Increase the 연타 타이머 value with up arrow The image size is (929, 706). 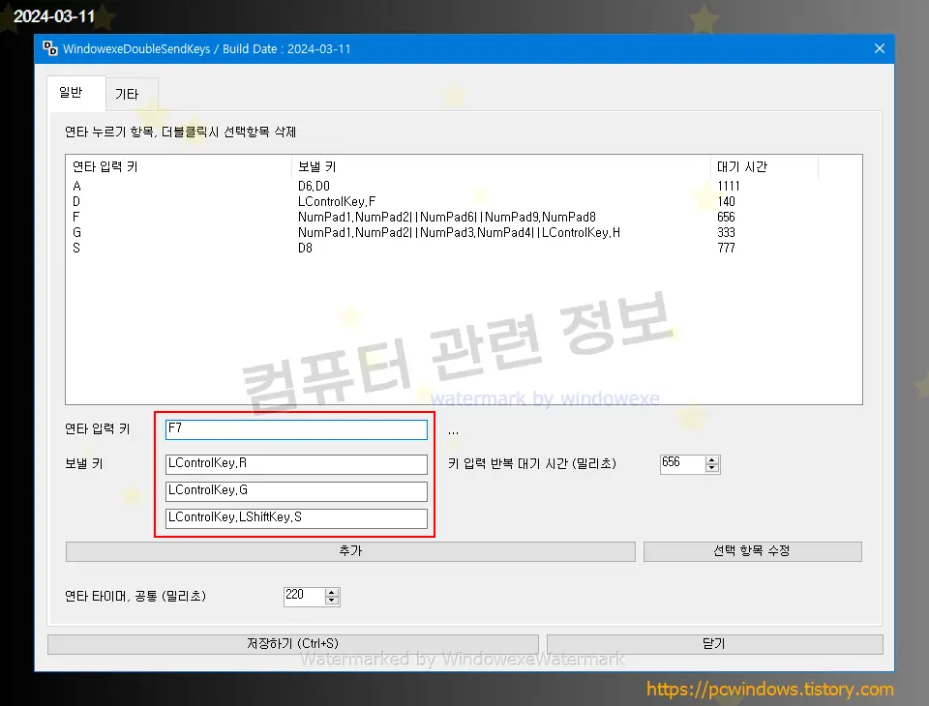point(332,592)
